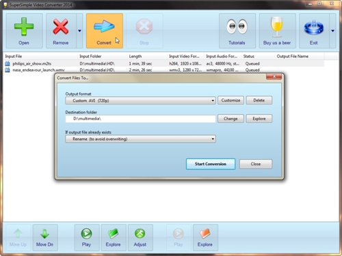342x256 pixels.
Task: Select the philips_air_show.m2ts file row
Action: click(x=164, y=63)
